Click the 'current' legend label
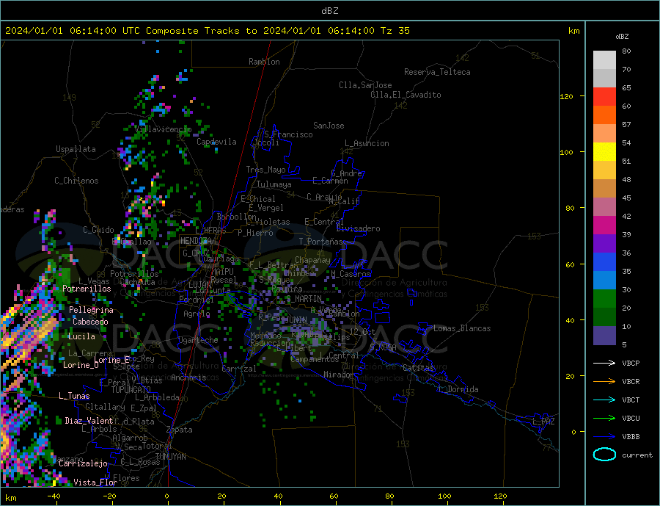 click(637, 455)
